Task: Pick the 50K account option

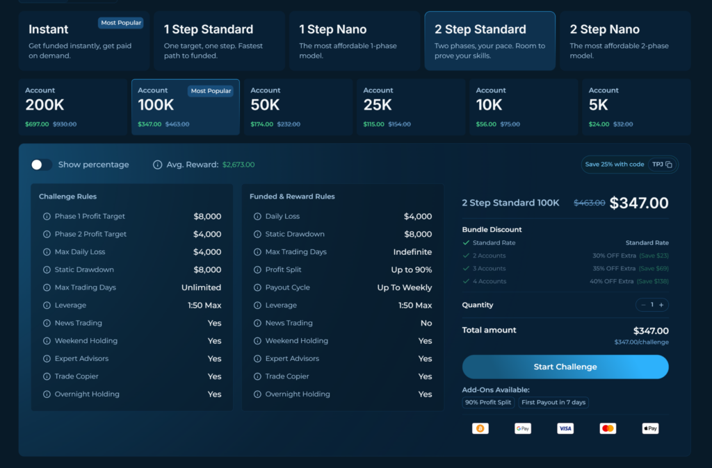Action: pyautogui.click(x=298, y=107)
